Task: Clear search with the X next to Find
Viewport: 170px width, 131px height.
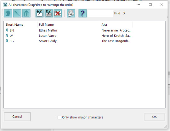Action: [x=124, y=13]
